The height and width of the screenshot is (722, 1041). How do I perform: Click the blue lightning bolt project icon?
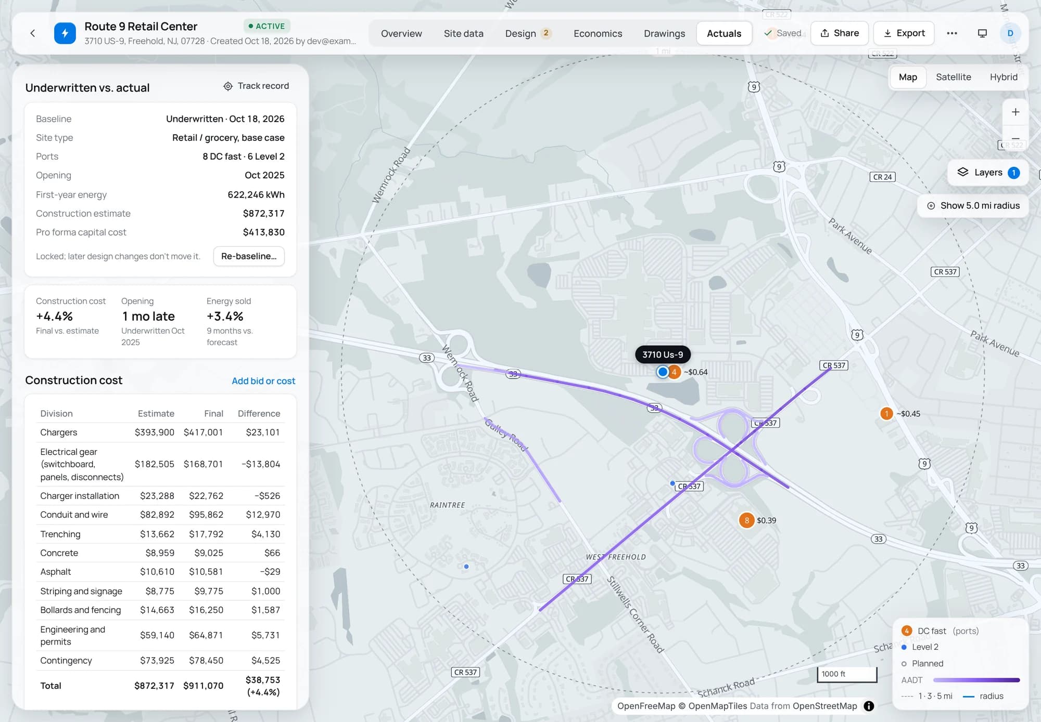(x=65, y=33)
